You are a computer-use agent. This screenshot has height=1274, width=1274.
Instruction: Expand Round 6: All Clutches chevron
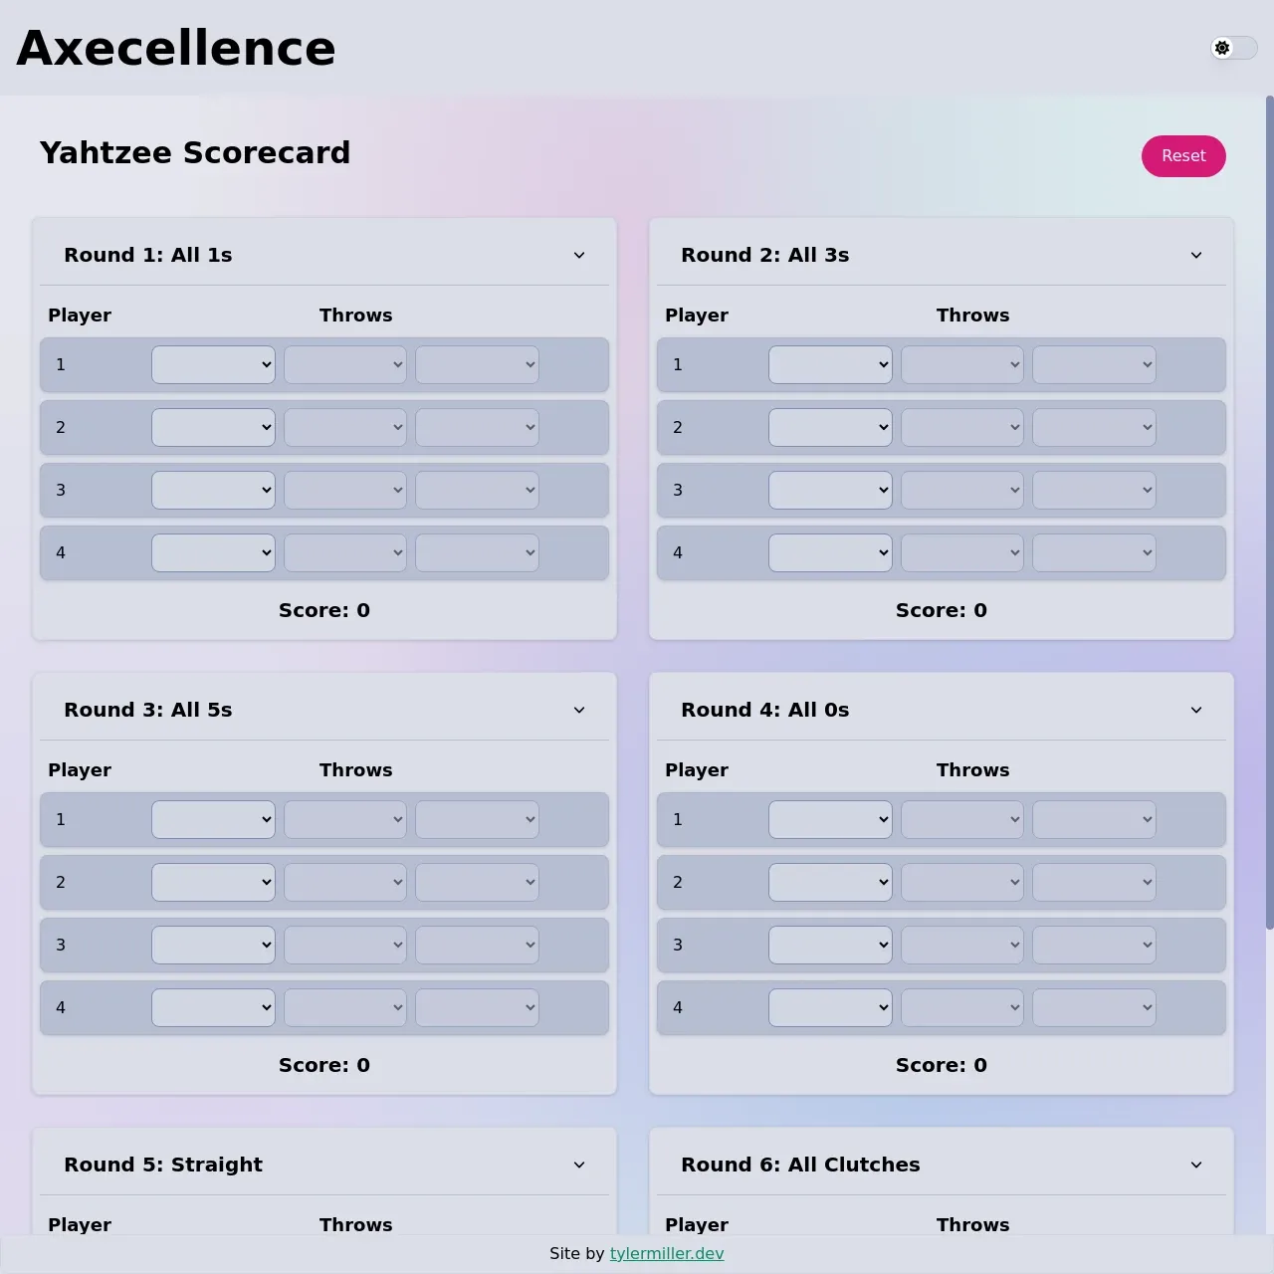point(1195,1165)
